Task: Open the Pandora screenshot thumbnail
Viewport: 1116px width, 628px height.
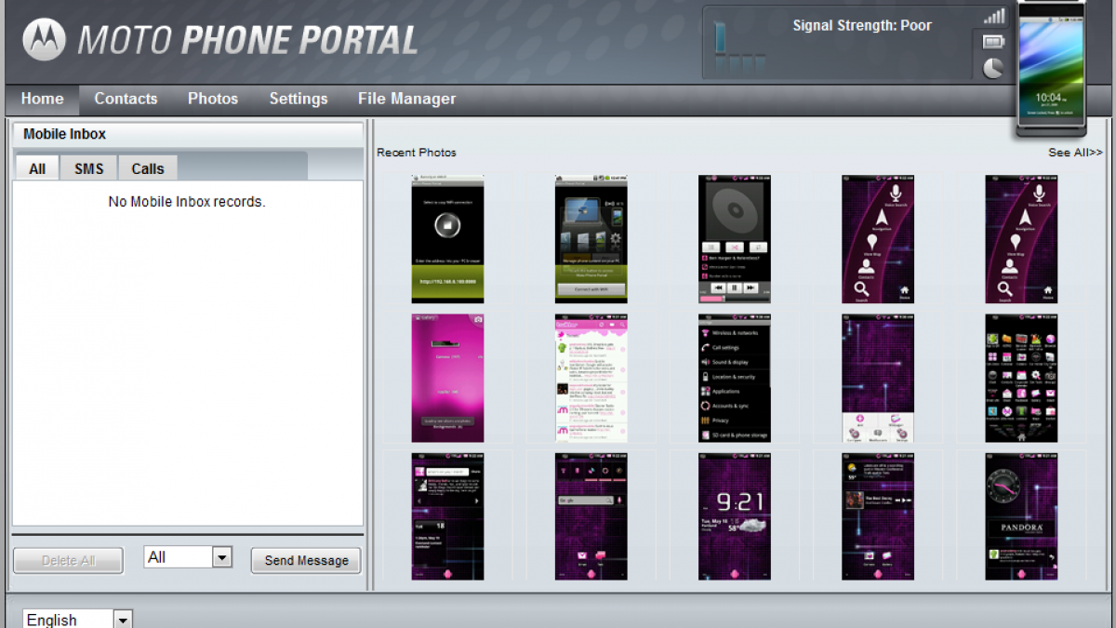Action: (1021, 516)
